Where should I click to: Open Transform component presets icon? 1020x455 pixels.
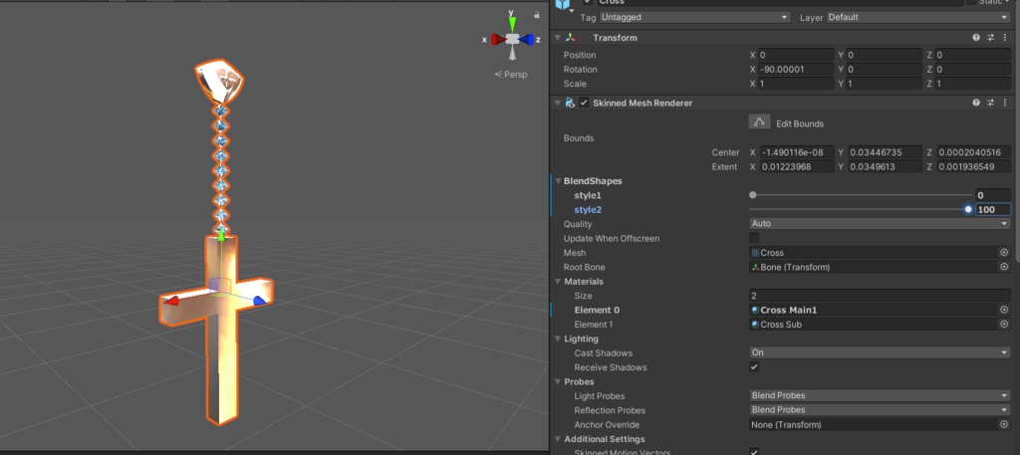point(991,38)
